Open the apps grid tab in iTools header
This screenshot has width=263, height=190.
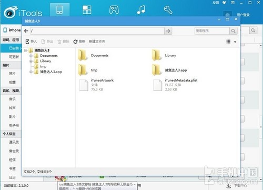click(87, 10)
